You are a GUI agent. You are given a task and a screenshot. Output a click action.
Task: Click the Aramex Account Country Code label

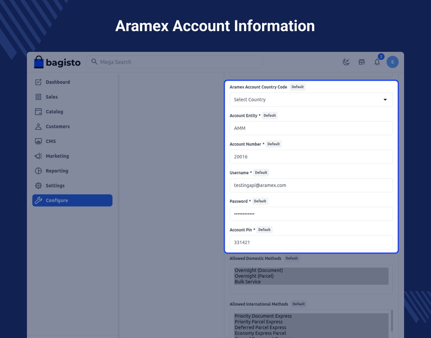[258, 87]
